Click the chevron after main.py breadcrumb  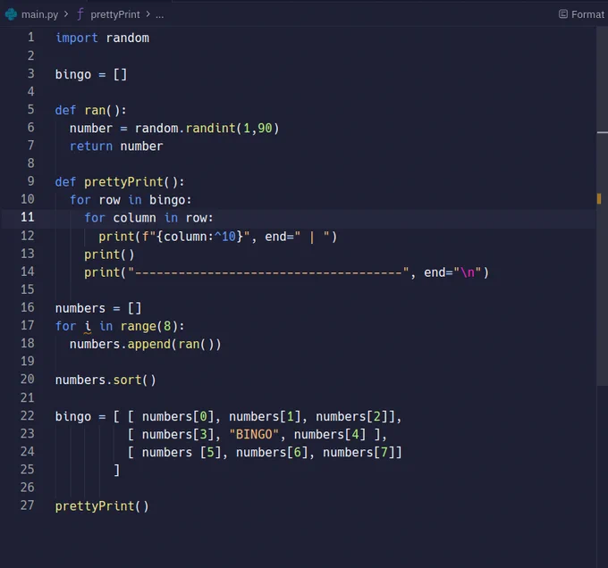point(66,14)
